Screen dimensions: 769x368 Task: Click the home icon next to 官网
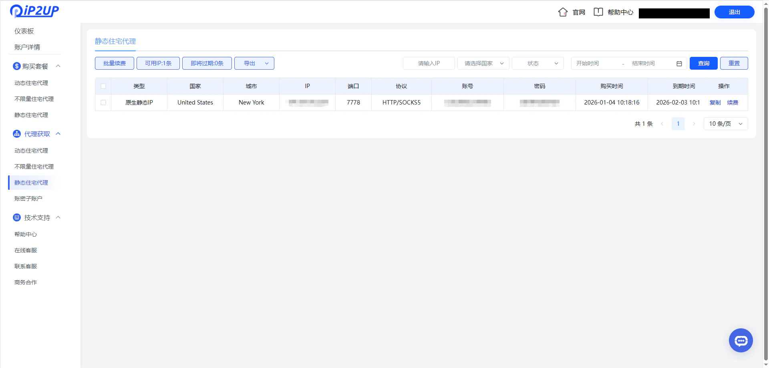tap(563, 12)
